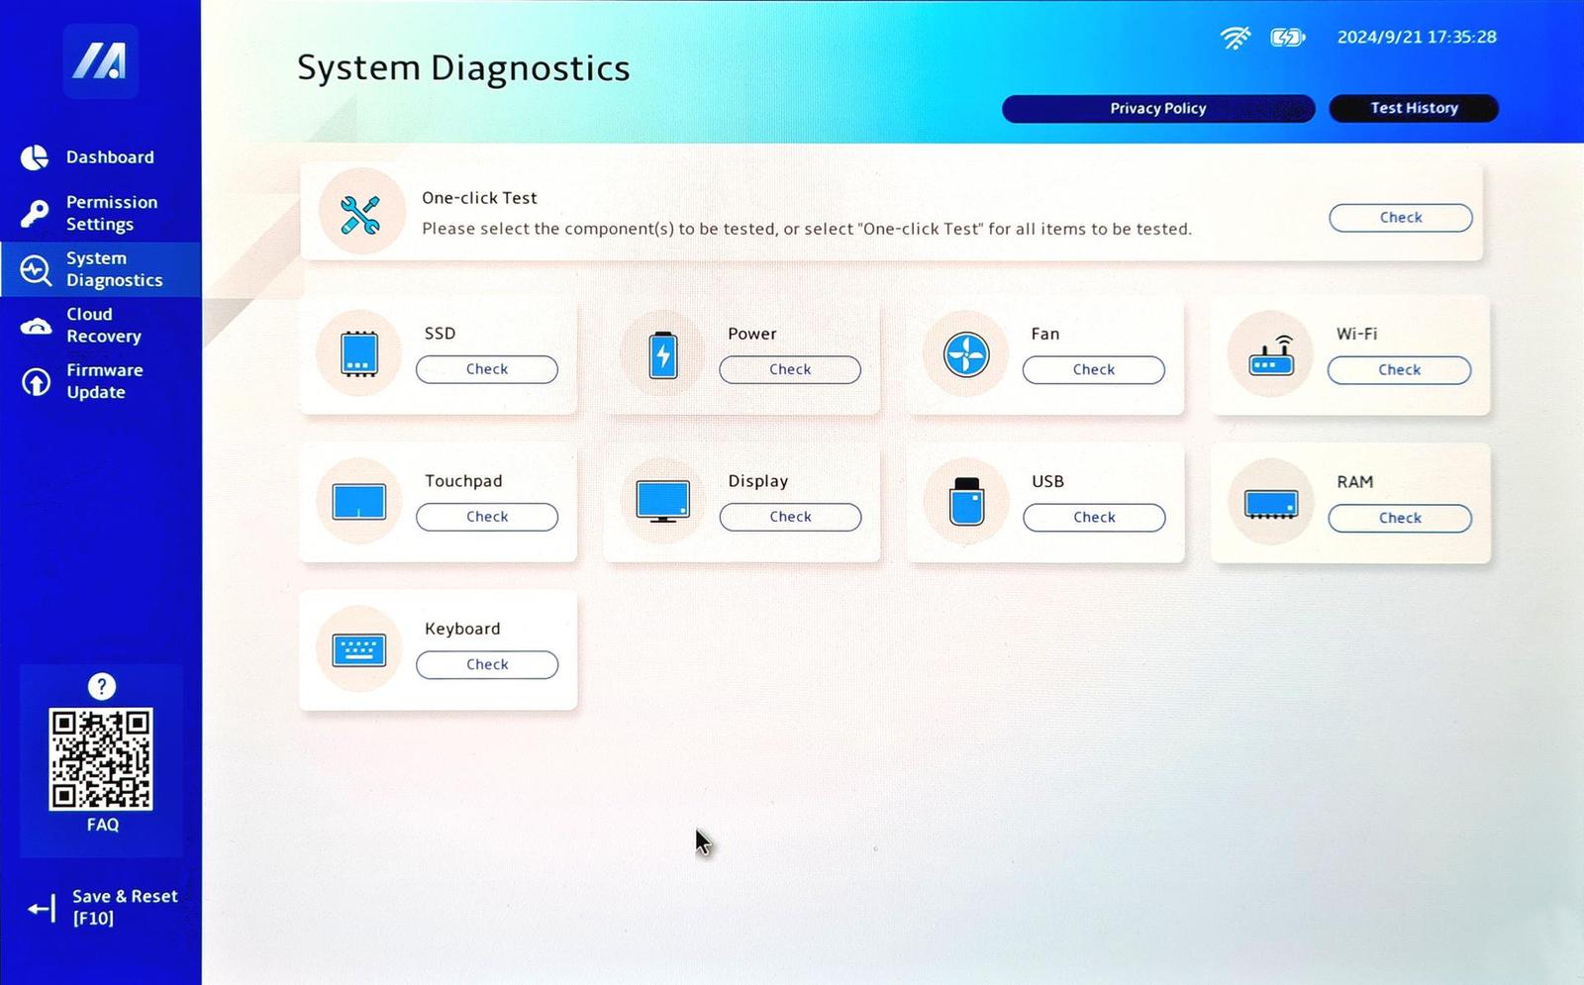Click the Fan label text
This screenshot has width=1584, height=985.
(1045, 334)
